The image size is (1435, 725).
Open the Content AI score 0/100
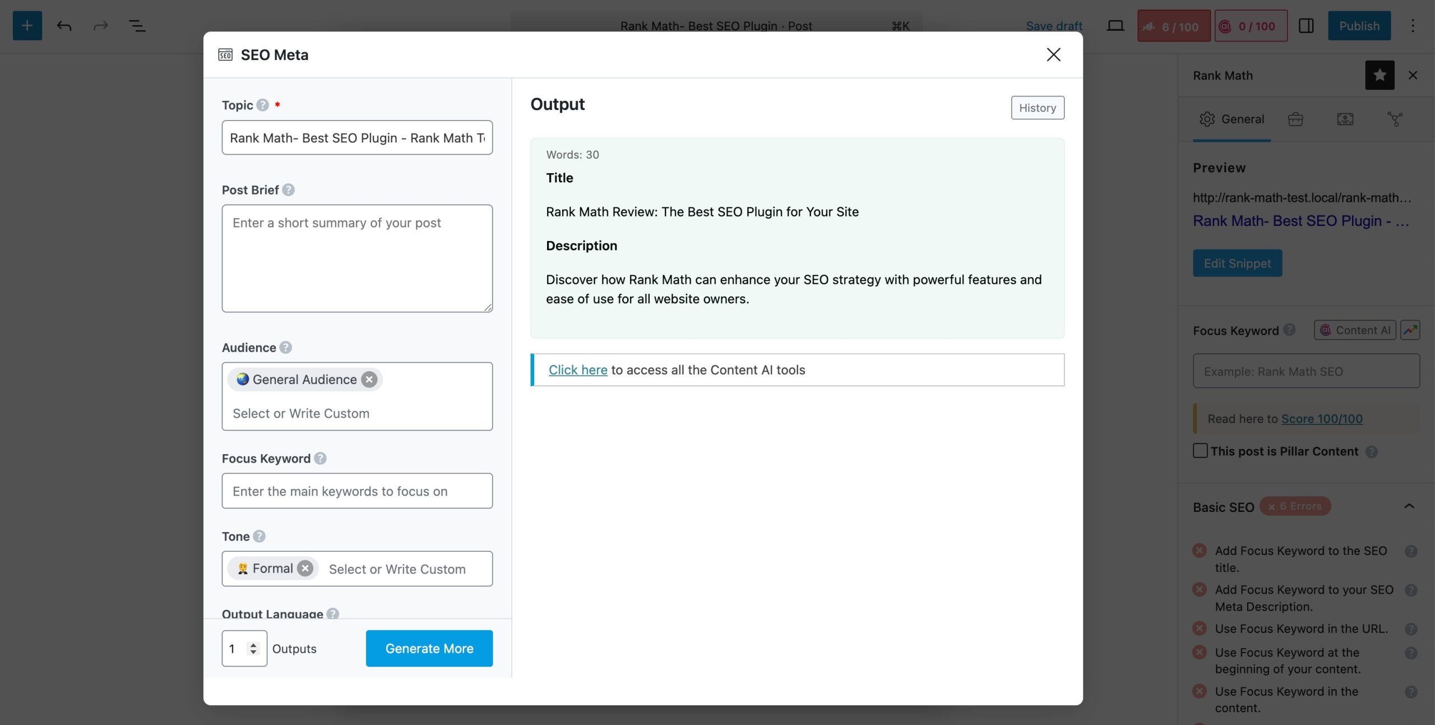click(x=1251, y=26)
